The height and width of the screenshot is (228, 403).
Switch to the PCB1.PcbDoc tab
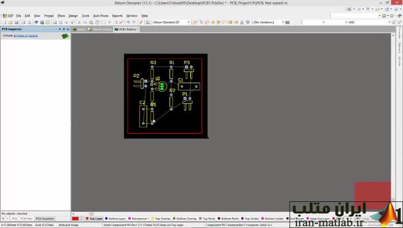(126, 29)
